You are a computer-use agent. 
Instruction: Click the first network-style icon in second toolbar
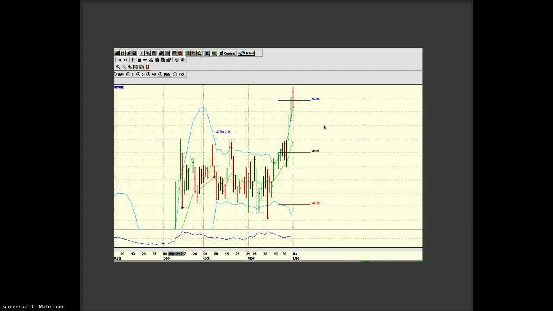pos(177,60)
